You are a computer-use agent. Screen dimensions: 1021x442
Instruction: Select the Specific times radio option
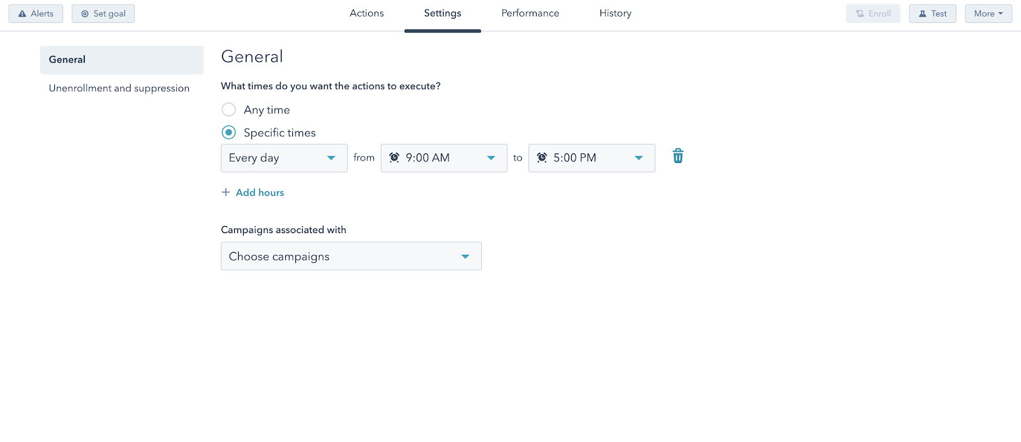tap(228, 132)
